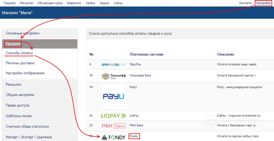This screenshot has width=274, height=141.
Task: Click the Fondy logo
Action: pos(114,137)
